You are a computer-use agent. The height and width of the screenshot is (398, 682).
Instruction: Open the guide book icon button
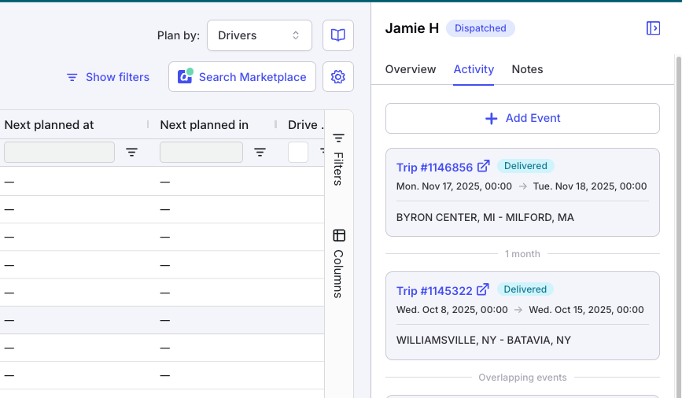click(338, 35)
